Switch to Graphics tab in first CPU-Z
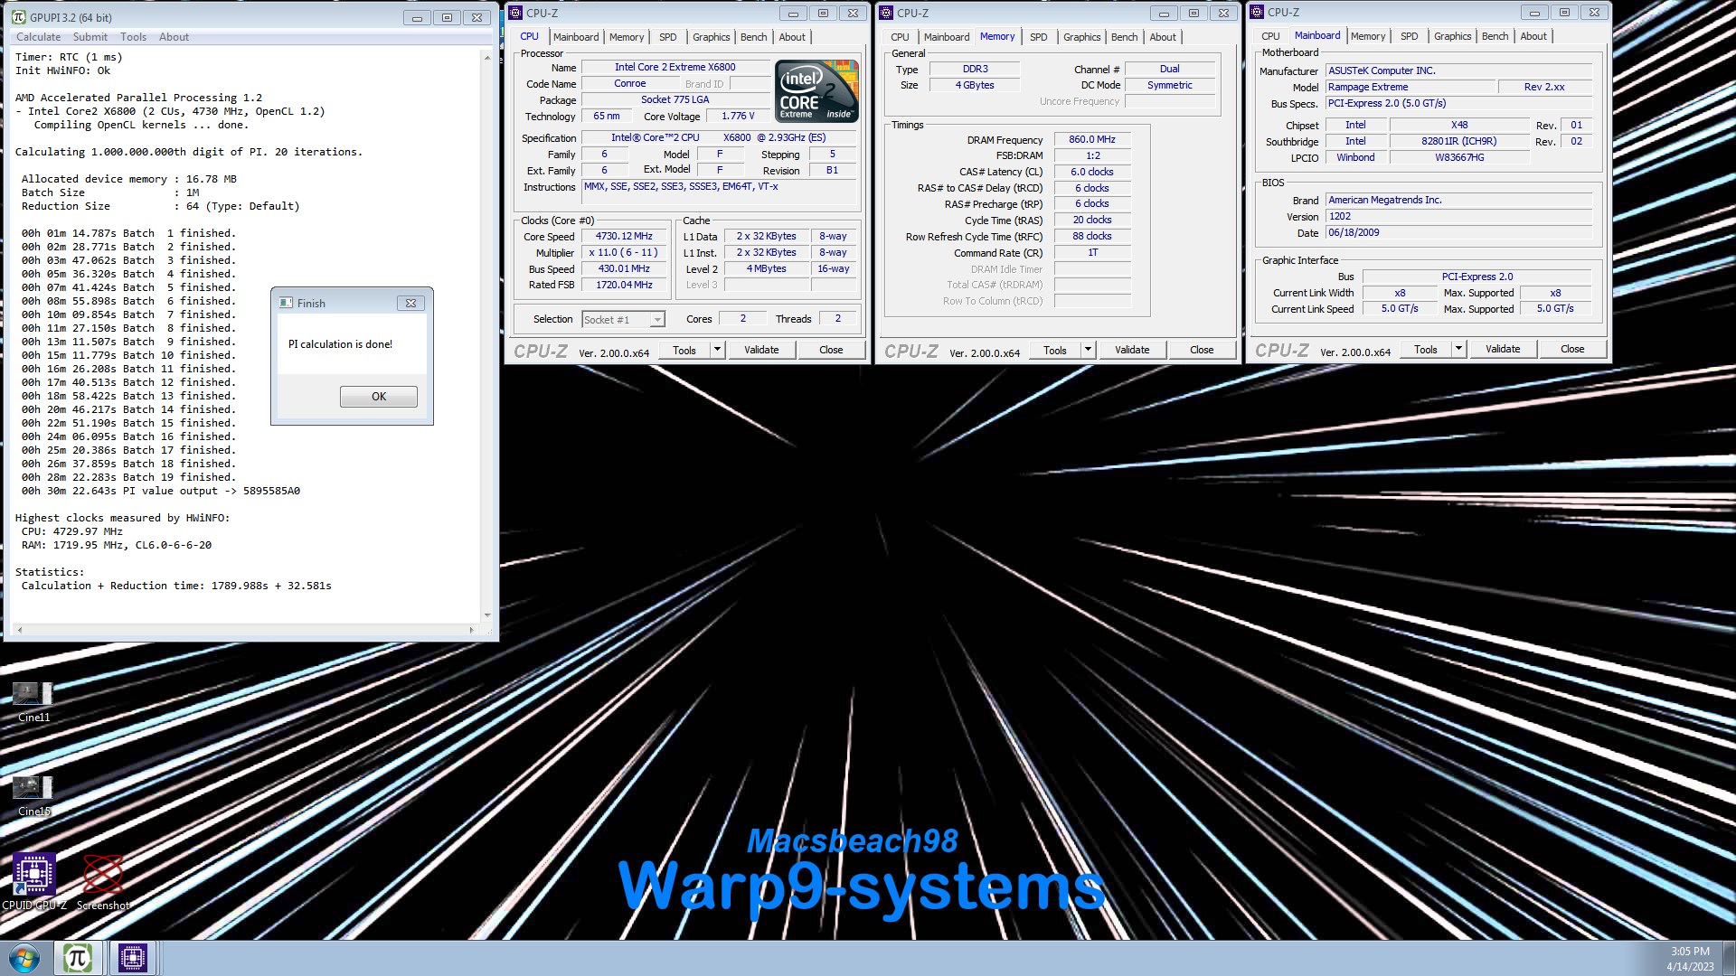Image resolution: width=1736 pixels, height=976 pixels. click(x=712, y=37)
